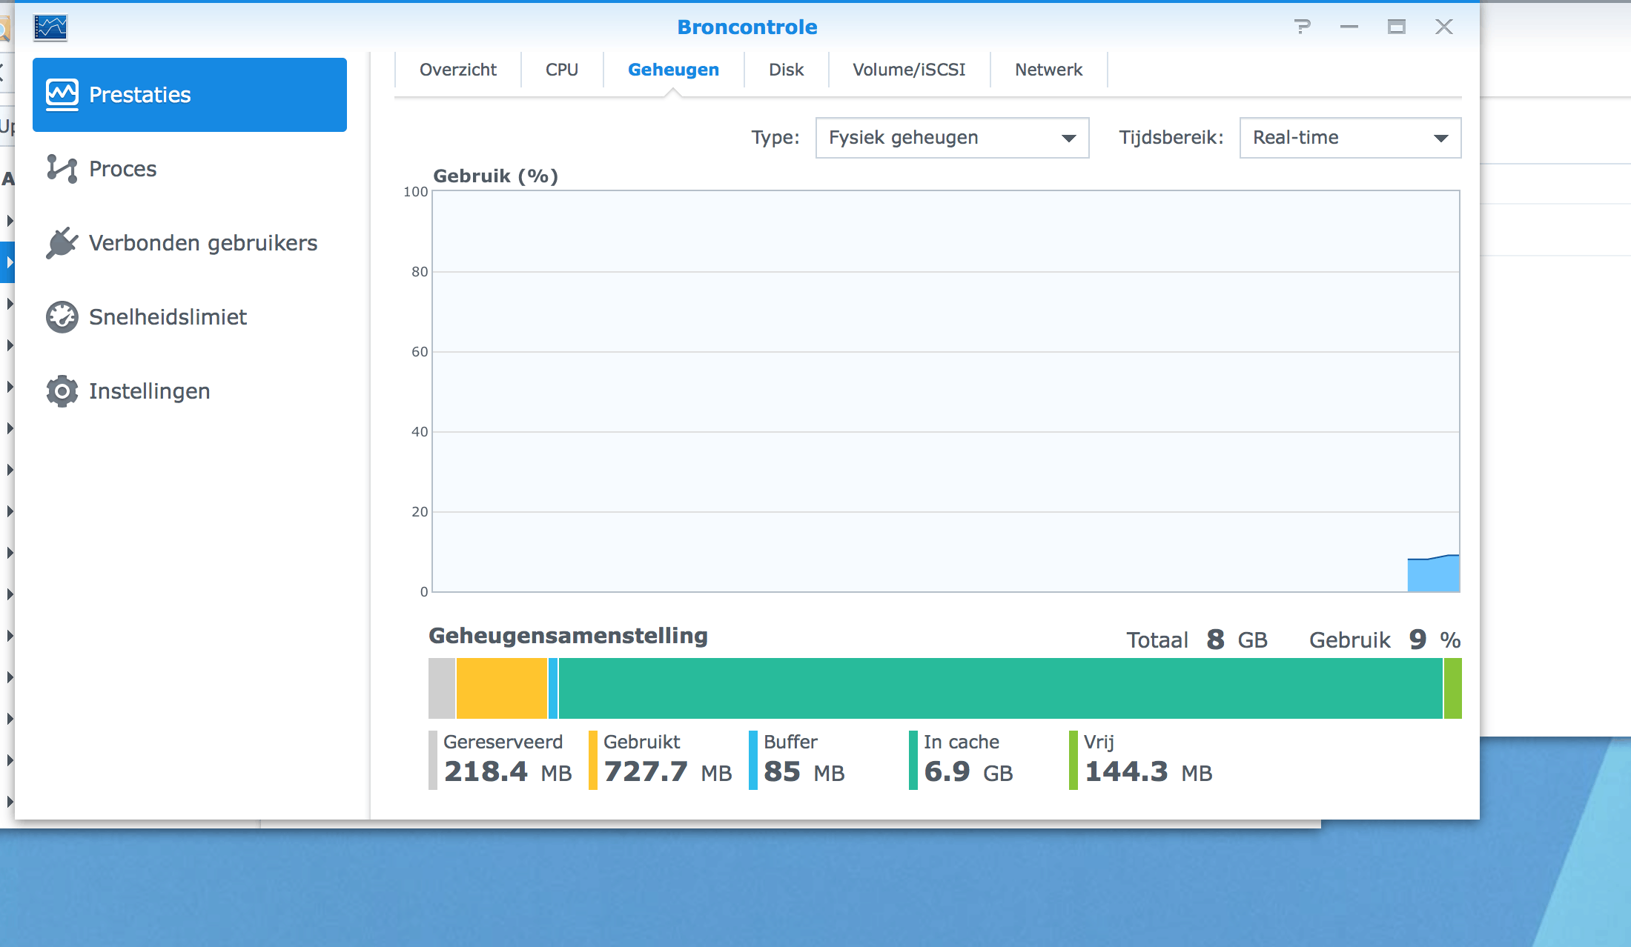Click the Verbonden gebruikers plug icon

tap(62, 243)
